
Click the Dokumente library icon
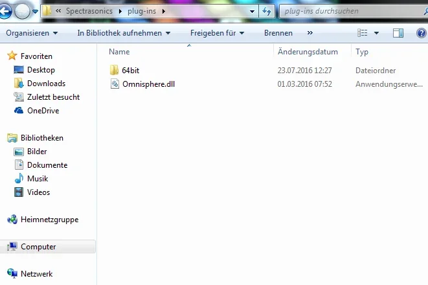(19, 165)
